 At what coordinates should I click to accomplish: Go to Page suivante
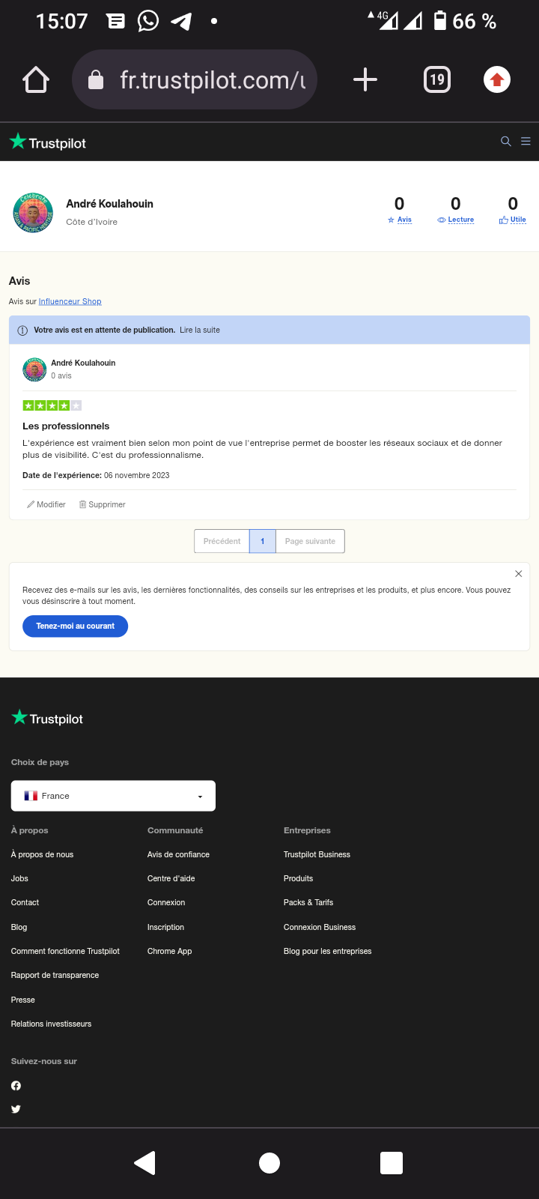pos(310,541)
